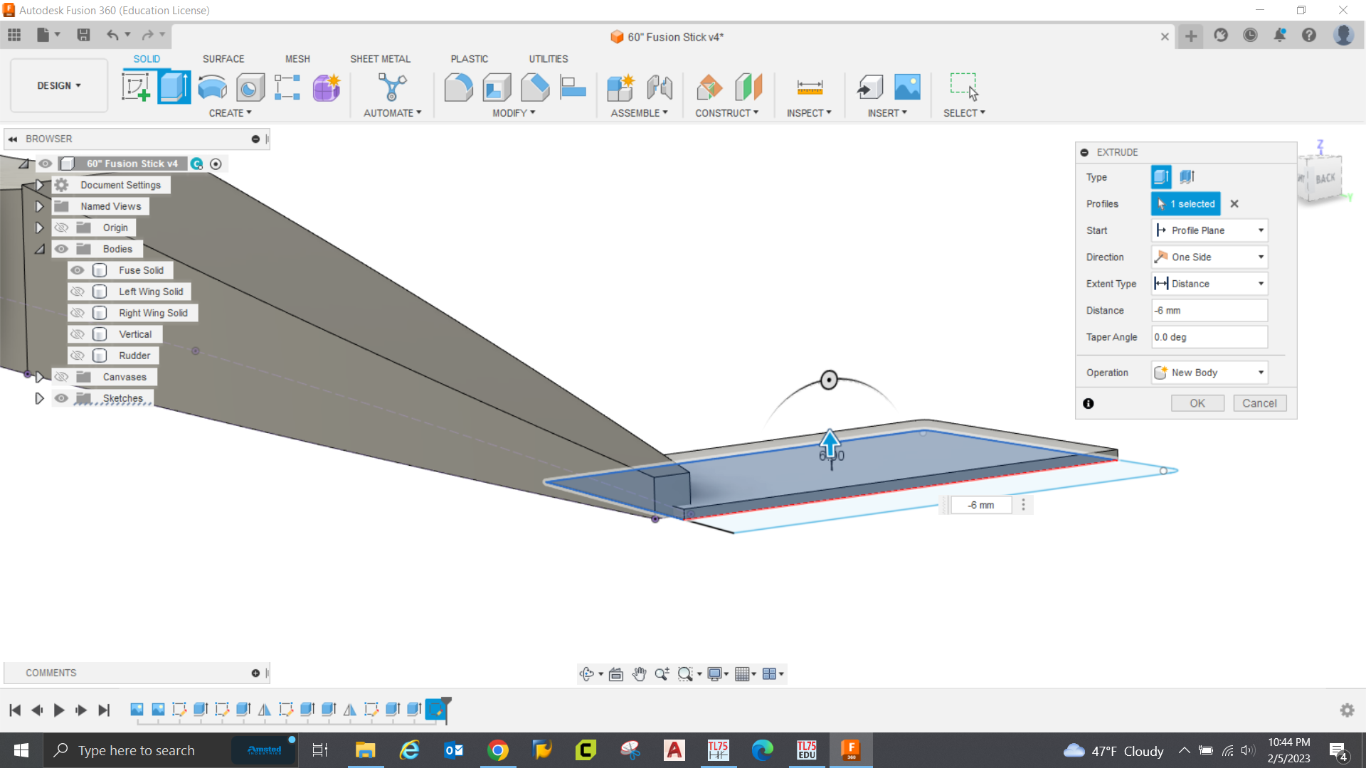Open the Operation New Body dropdown

click(1209, 373)
